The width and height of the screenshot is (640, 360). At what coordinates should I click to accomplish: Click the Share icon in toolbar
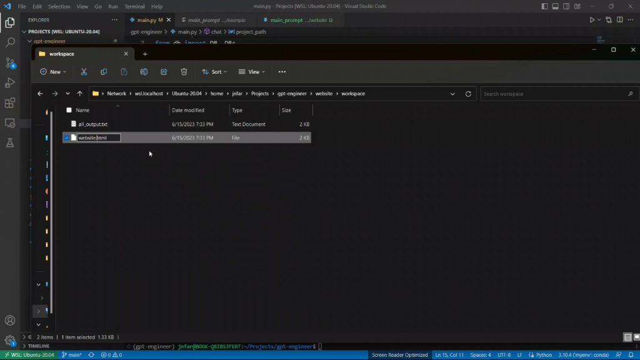164,72
